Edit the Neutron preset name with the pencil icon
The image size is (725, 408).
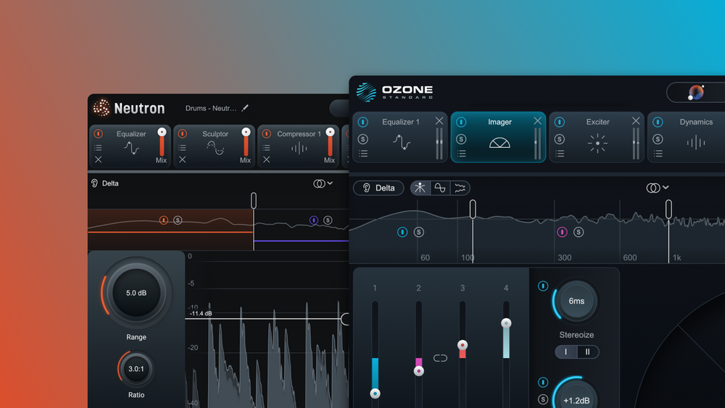click(x=245, y=108)
